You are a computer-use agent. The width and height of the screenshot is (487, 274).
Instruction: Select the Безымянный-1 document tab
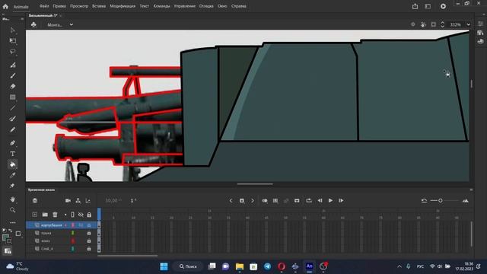click(x=43, y=15)
